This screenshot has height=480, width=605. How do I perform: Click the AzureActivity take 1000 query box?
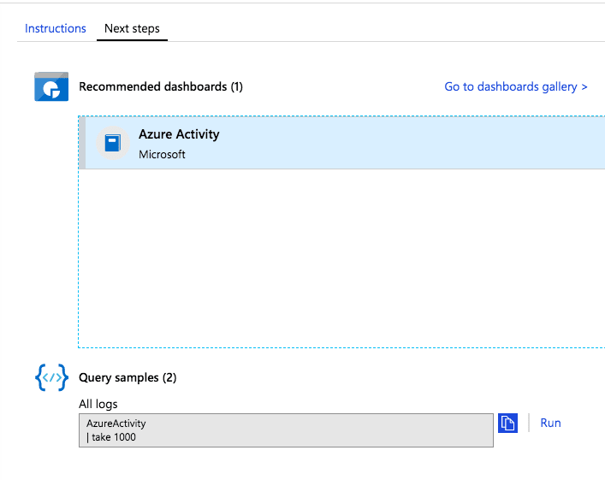(x=286, y=430)
